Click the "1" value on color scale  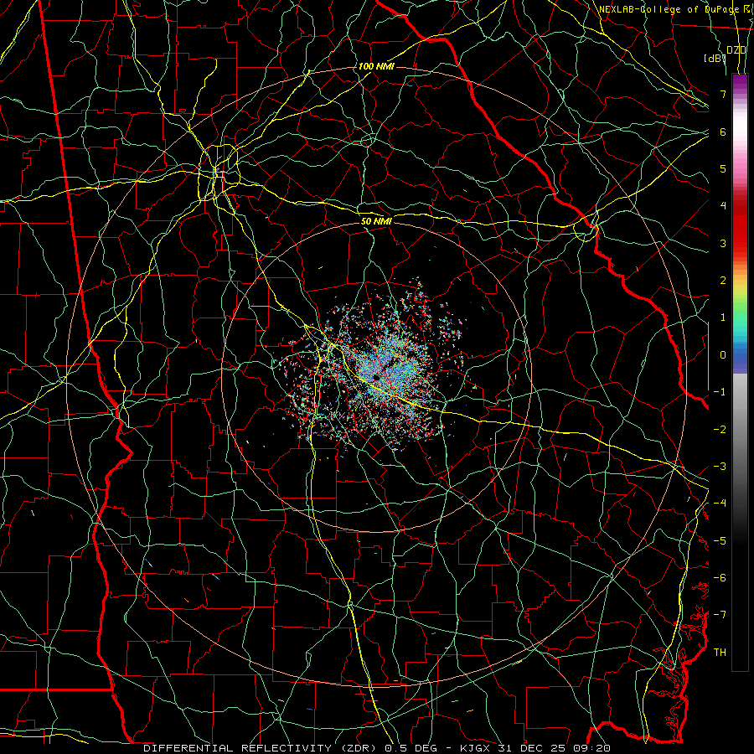pyautogui.click(x=723, y=318)
